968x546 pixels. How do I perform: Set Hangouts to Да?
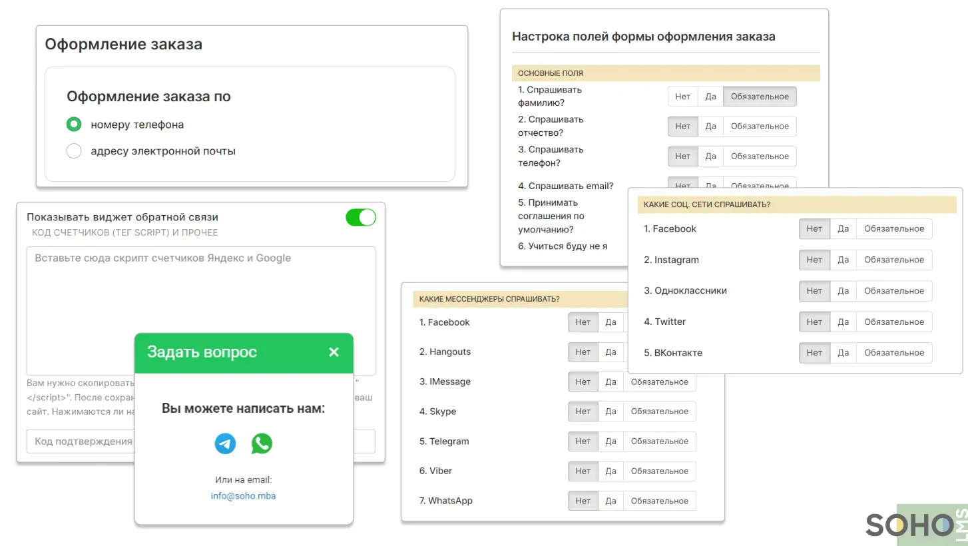point(611,352)
